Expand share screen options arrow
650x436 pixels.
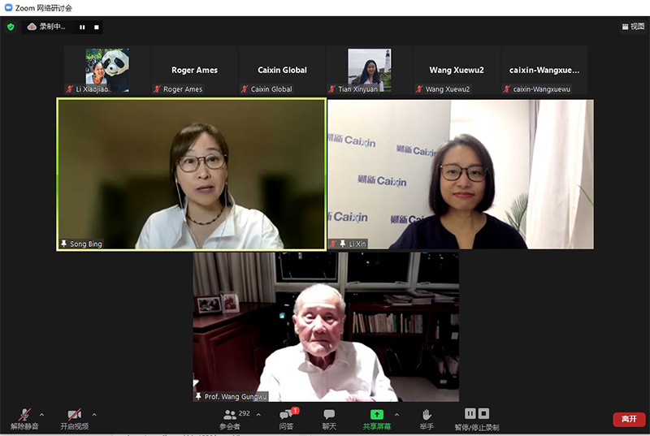click(x=396, y=414)
